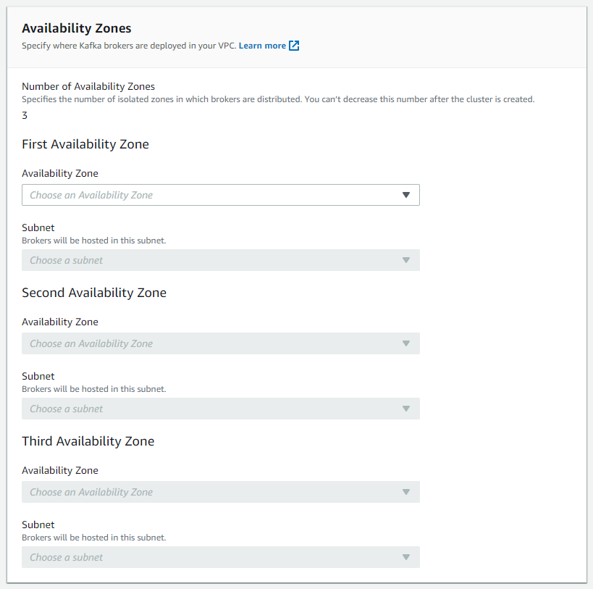Click the Learn more link
593x589 pixels.
pos(262,45)
